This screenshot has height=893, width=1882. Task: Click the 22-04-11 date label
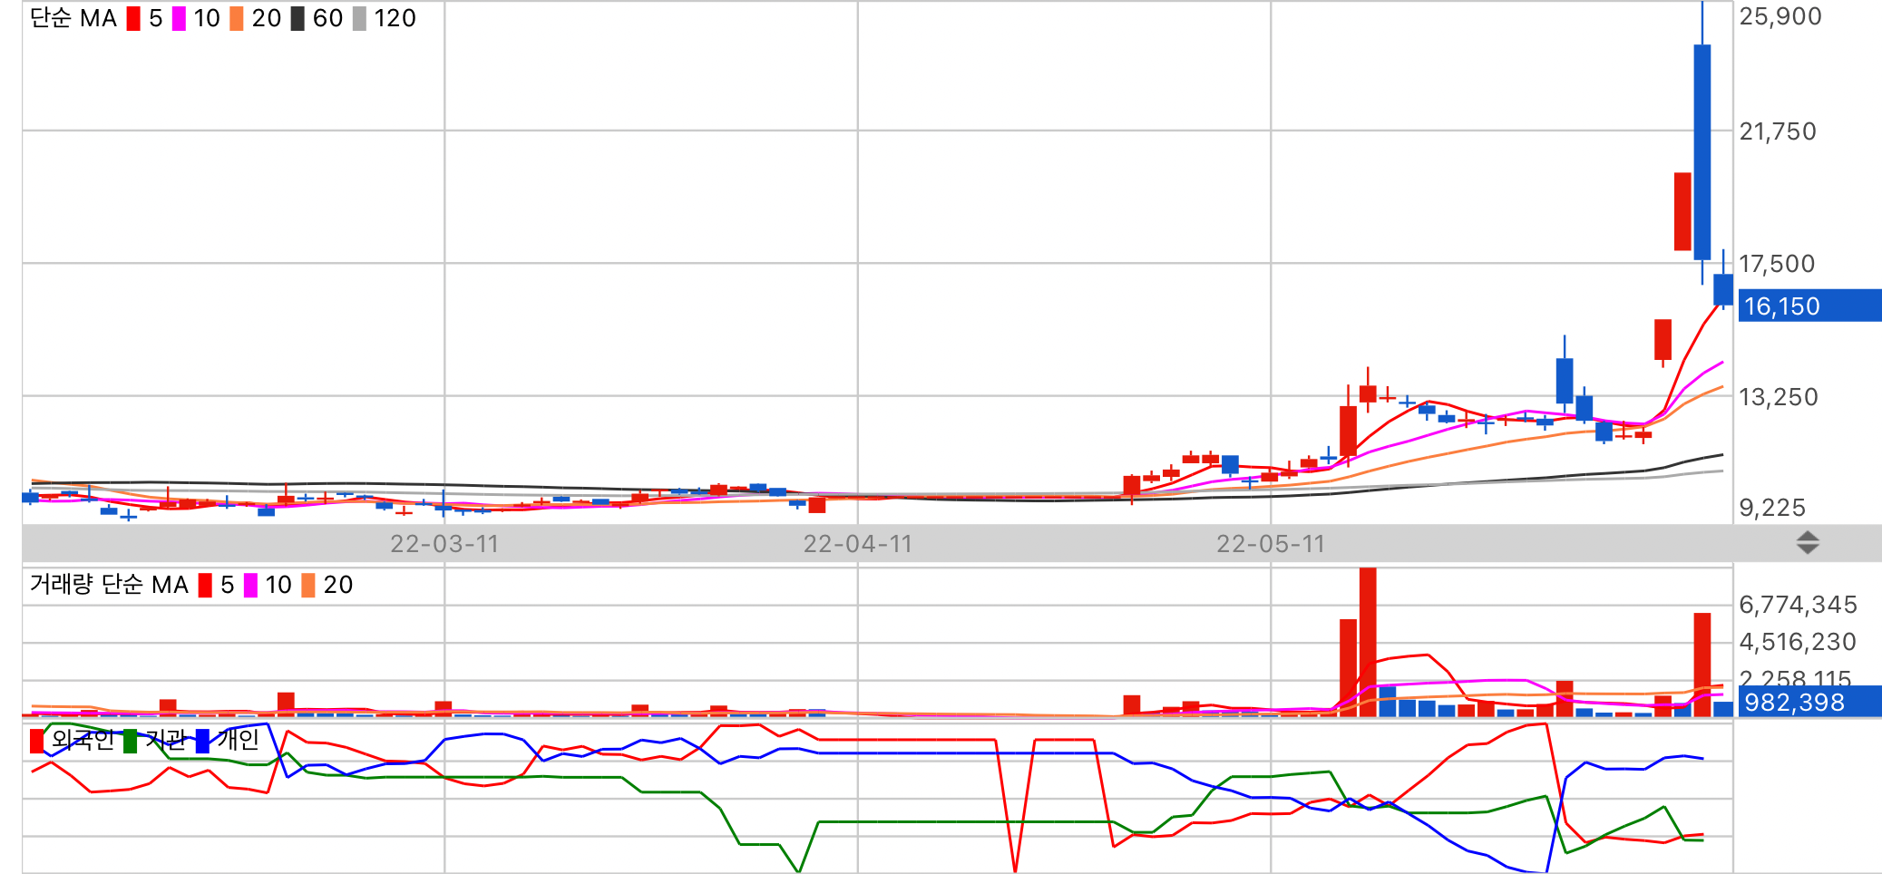(857, 544)
